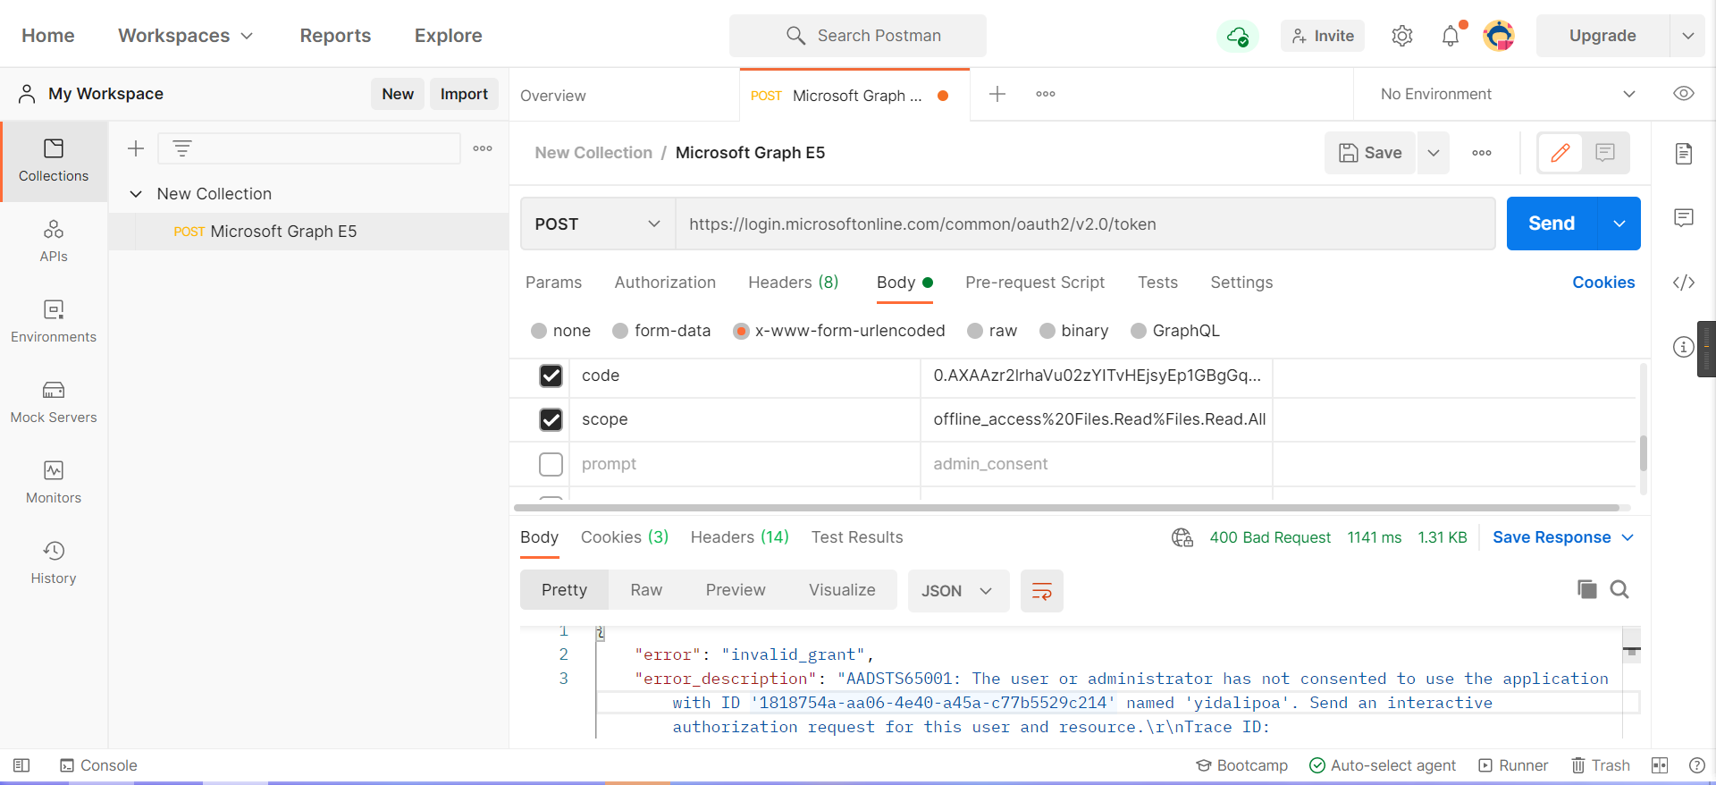This screenshot has height=785, width=1716.
Task: Select the raw body type
Action: pos(975,331)
